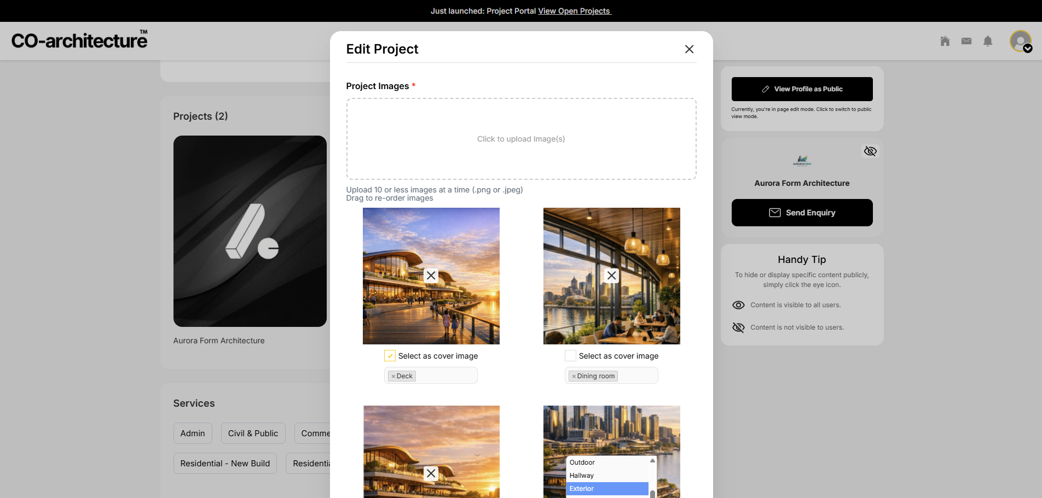Remove the dining room window image

click(x=612, y=276)
